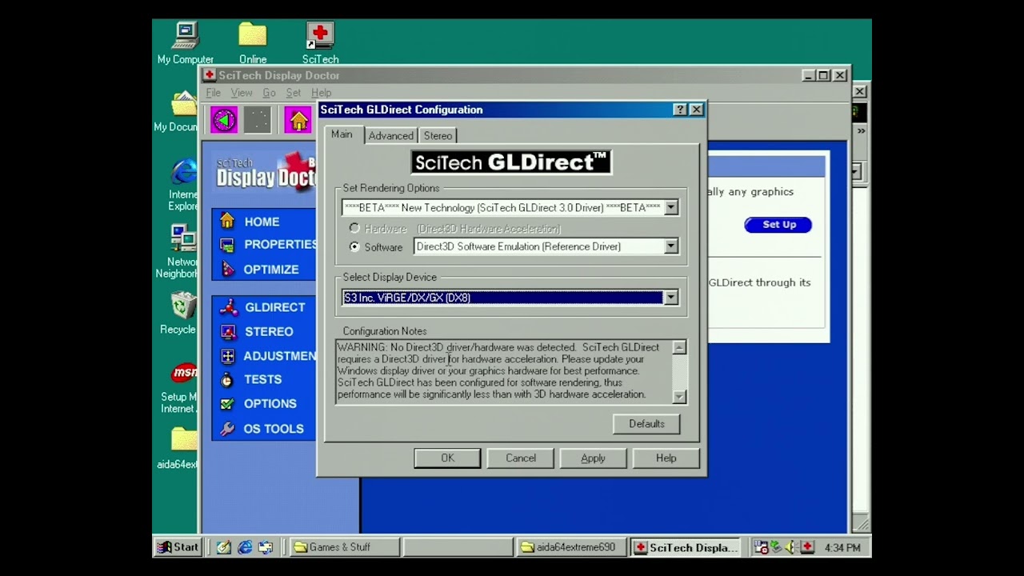Switch to aida64extreme690 taskbar button
1024x576 pixels.
572,547
